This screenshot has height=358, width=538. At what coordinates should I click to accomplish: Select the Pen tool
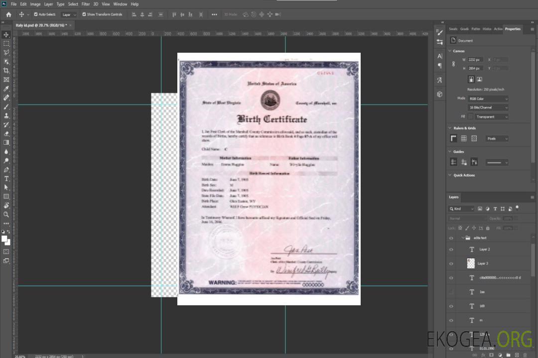[x=6, y=170]
